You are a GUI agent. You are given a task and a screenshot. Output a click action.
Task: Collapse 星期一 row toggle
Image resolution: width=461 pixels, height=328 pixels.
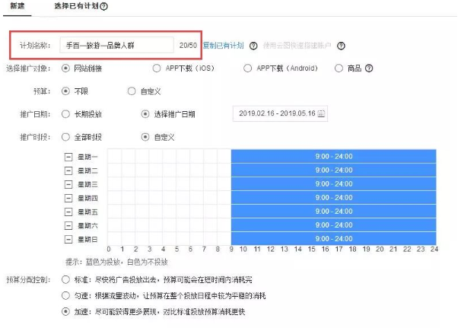pyautogui.click(x=68, y=157)
